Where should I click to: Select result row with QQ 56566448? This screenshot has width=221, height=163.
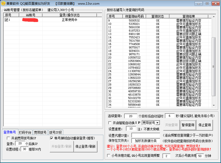(159, 105)
